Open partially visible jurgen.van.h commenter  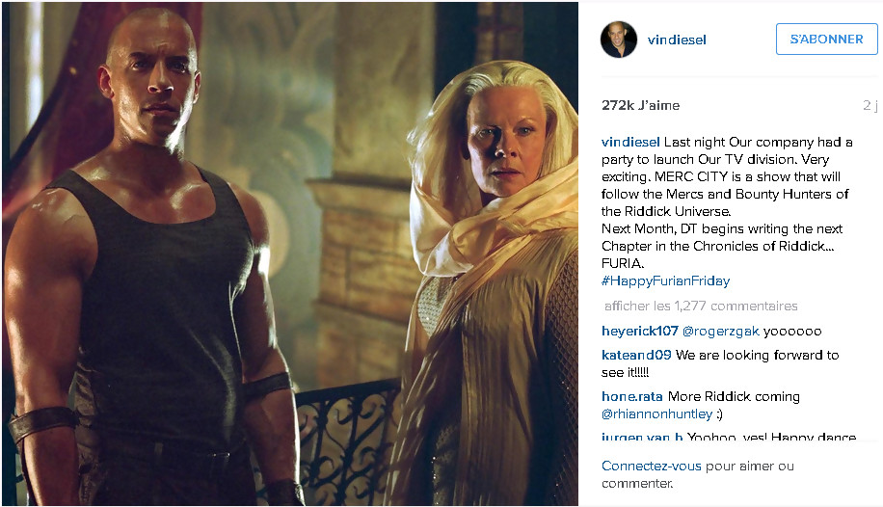pos(642,437)
